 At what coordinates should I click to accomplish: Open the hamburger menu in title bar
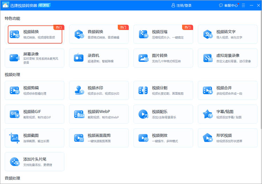pyautogui.click(x=243, y=5)
